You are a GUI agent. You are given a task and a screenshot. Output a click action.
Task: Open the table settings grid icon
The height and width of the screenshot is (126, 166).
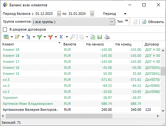[6, 37]
